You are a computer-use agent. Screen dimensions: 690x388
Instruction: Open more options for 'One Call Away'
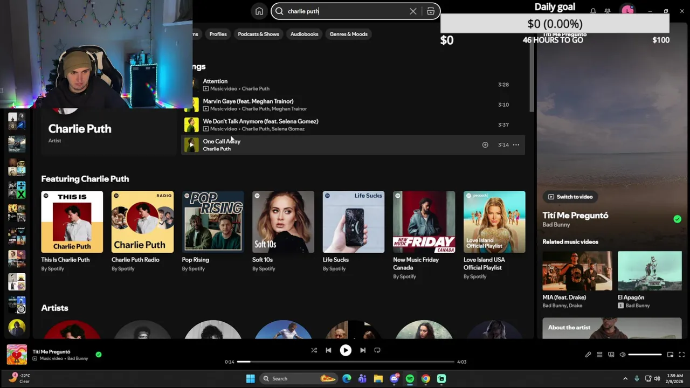pyautogui.click(x=516, y=144)
